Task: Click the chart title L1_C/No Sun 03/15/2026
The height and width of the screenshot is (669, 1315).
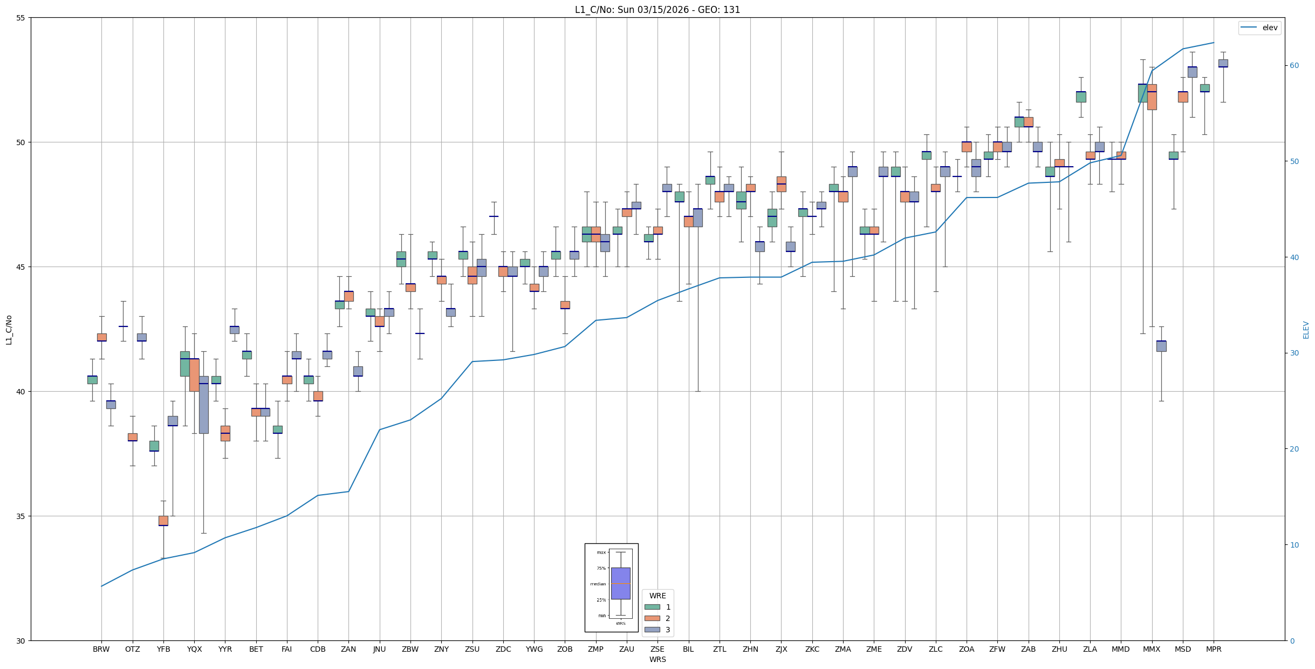Action: pyautogui.click(x=657, y=10)
